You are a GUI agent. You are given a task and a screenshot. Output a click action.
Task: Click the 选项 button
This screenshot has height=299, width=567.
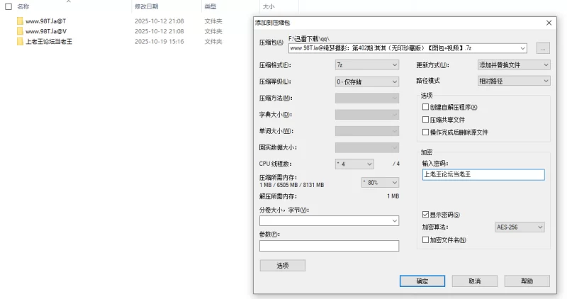282,266
